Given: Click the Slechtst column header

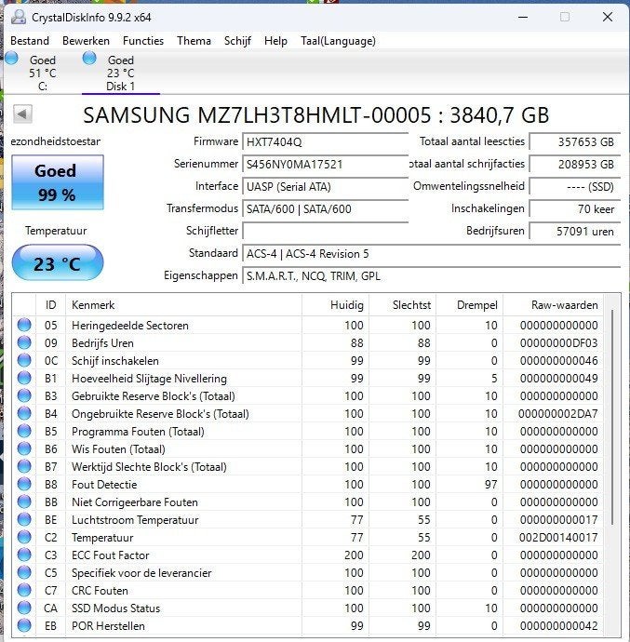Looking at the screenshot, I should [402, 305].
